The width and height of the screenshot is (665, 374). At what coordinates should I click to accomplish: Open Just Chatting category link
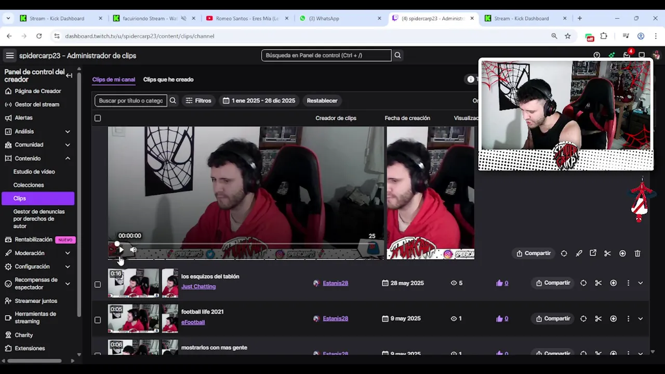(198, 286)
